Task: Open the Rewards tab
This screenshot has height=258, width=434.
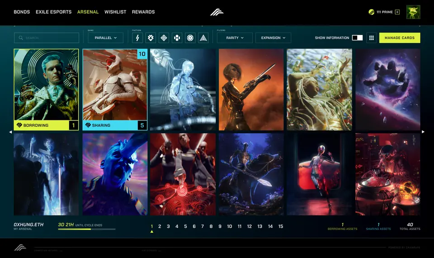Action: coord(143,12)
